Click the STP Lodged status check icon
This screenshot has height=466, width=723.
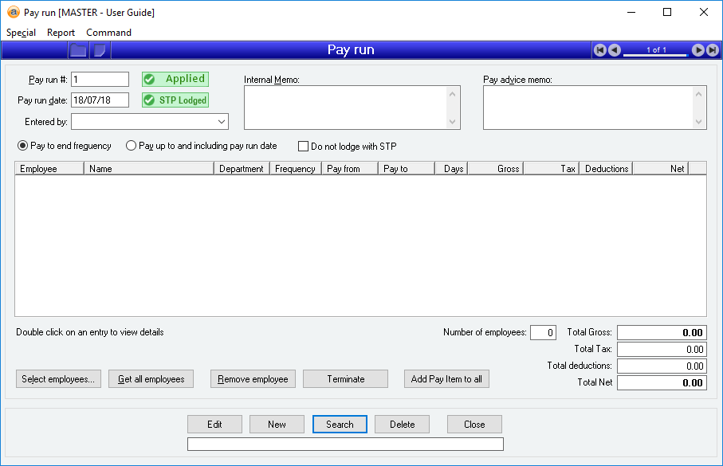149,100
